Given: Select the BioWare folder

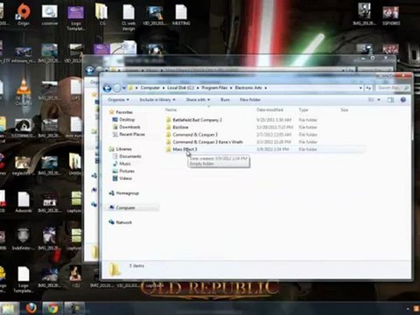Looking at the screenshot, I should pyautogui.click(x=180, y=127).
